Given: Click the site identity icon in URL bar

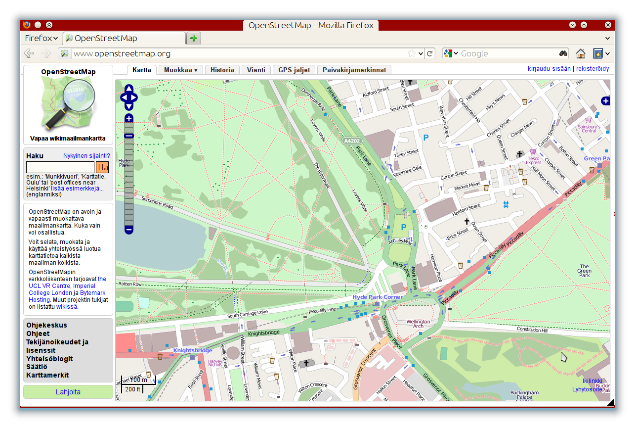Looking at the screenshot, I should [x=64, y=53].
